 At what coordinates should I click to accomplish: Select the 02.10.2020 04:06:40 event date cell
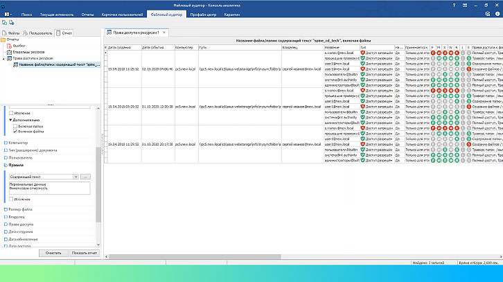point(157,69)
